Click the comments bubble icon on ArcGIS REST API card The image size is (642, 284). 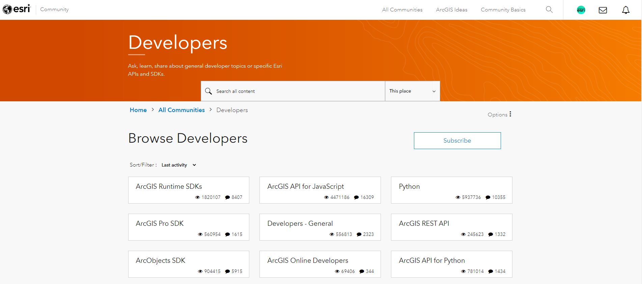pyautogui.click(x=491, y=235)
